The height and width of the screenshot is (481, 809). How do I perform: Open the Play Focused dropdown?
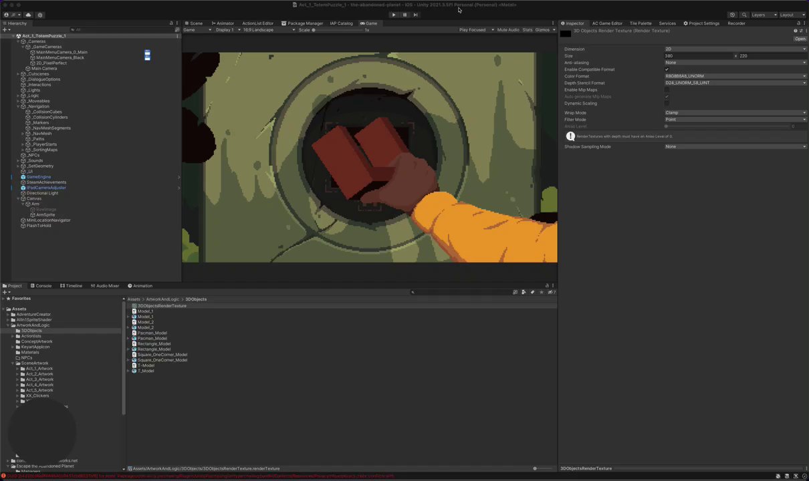[x=477, y=30]
